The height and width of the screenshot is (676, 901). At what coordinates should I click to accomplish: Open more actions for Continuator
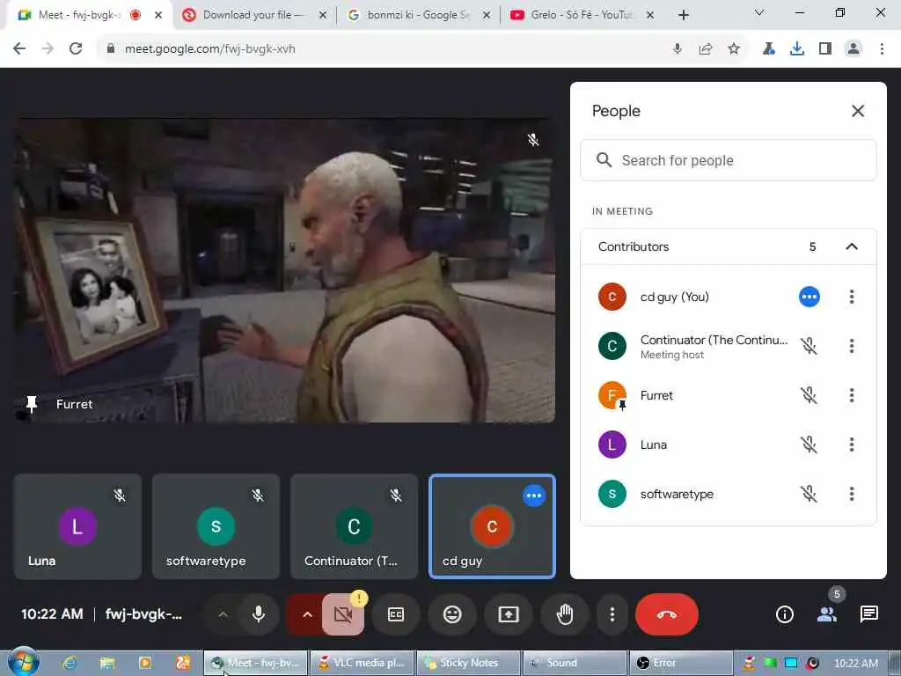tap(852, 346)
